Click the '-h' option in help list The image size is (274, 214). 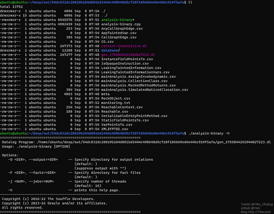(x=10, y=190)
